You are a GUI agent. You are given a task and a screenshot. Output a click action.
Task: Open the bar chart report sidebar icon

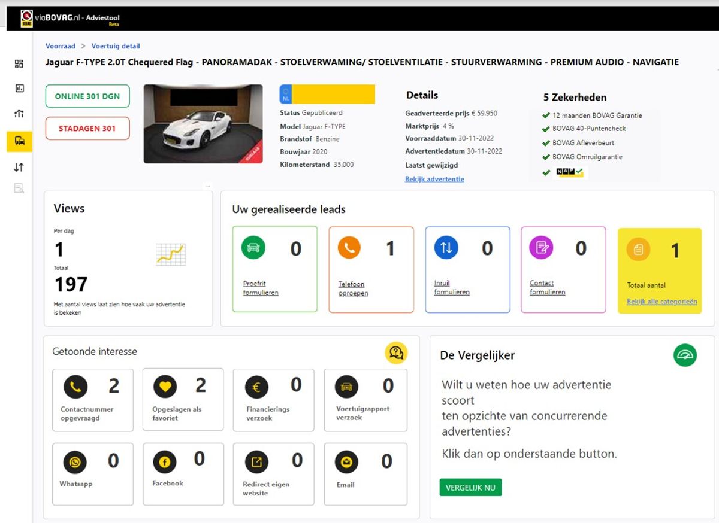tap(19, 88)
